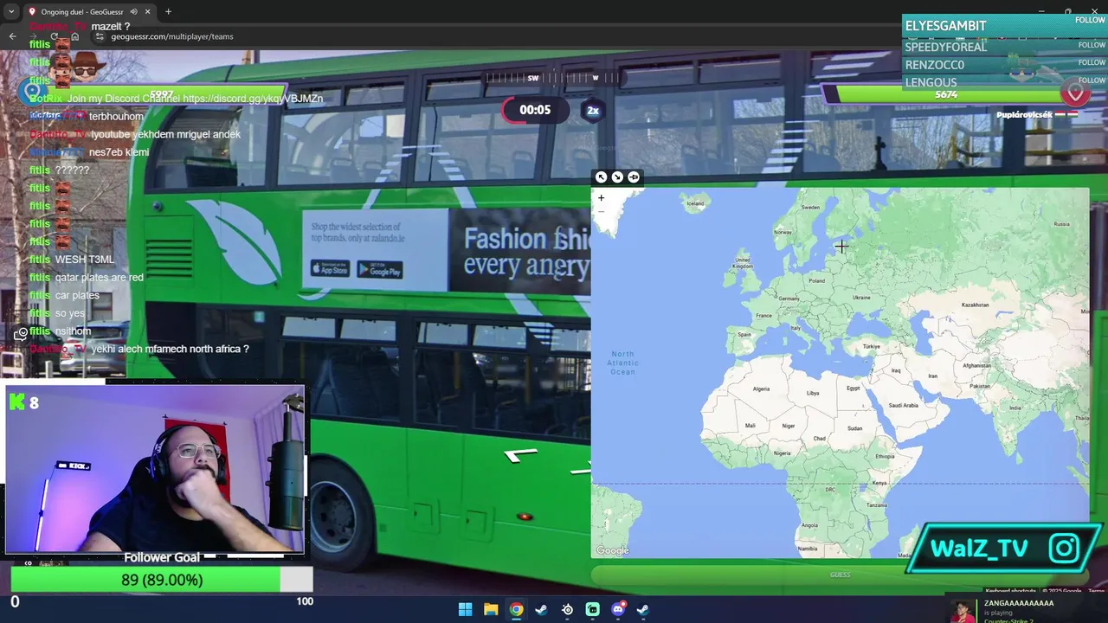Image resolution: width=1108 pixels, height=623 pixels.
Task: Click the WalZ_TV Instagram icon
Action: coord(1064,548)
